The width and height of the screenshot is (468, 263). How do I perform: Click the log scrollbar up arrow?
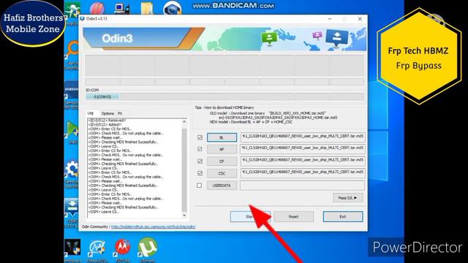[x=184, y=122]
